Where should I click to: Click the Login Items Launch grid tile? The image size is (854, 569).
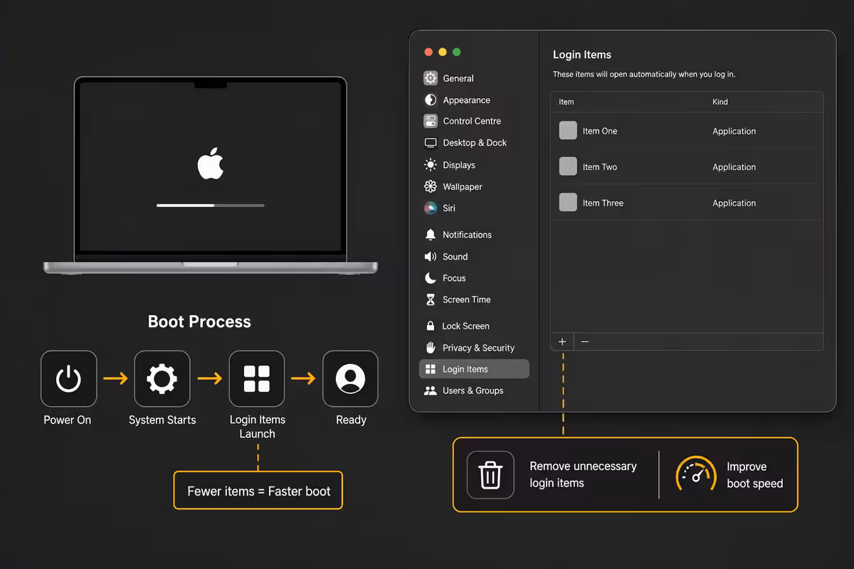pos(257,378)
